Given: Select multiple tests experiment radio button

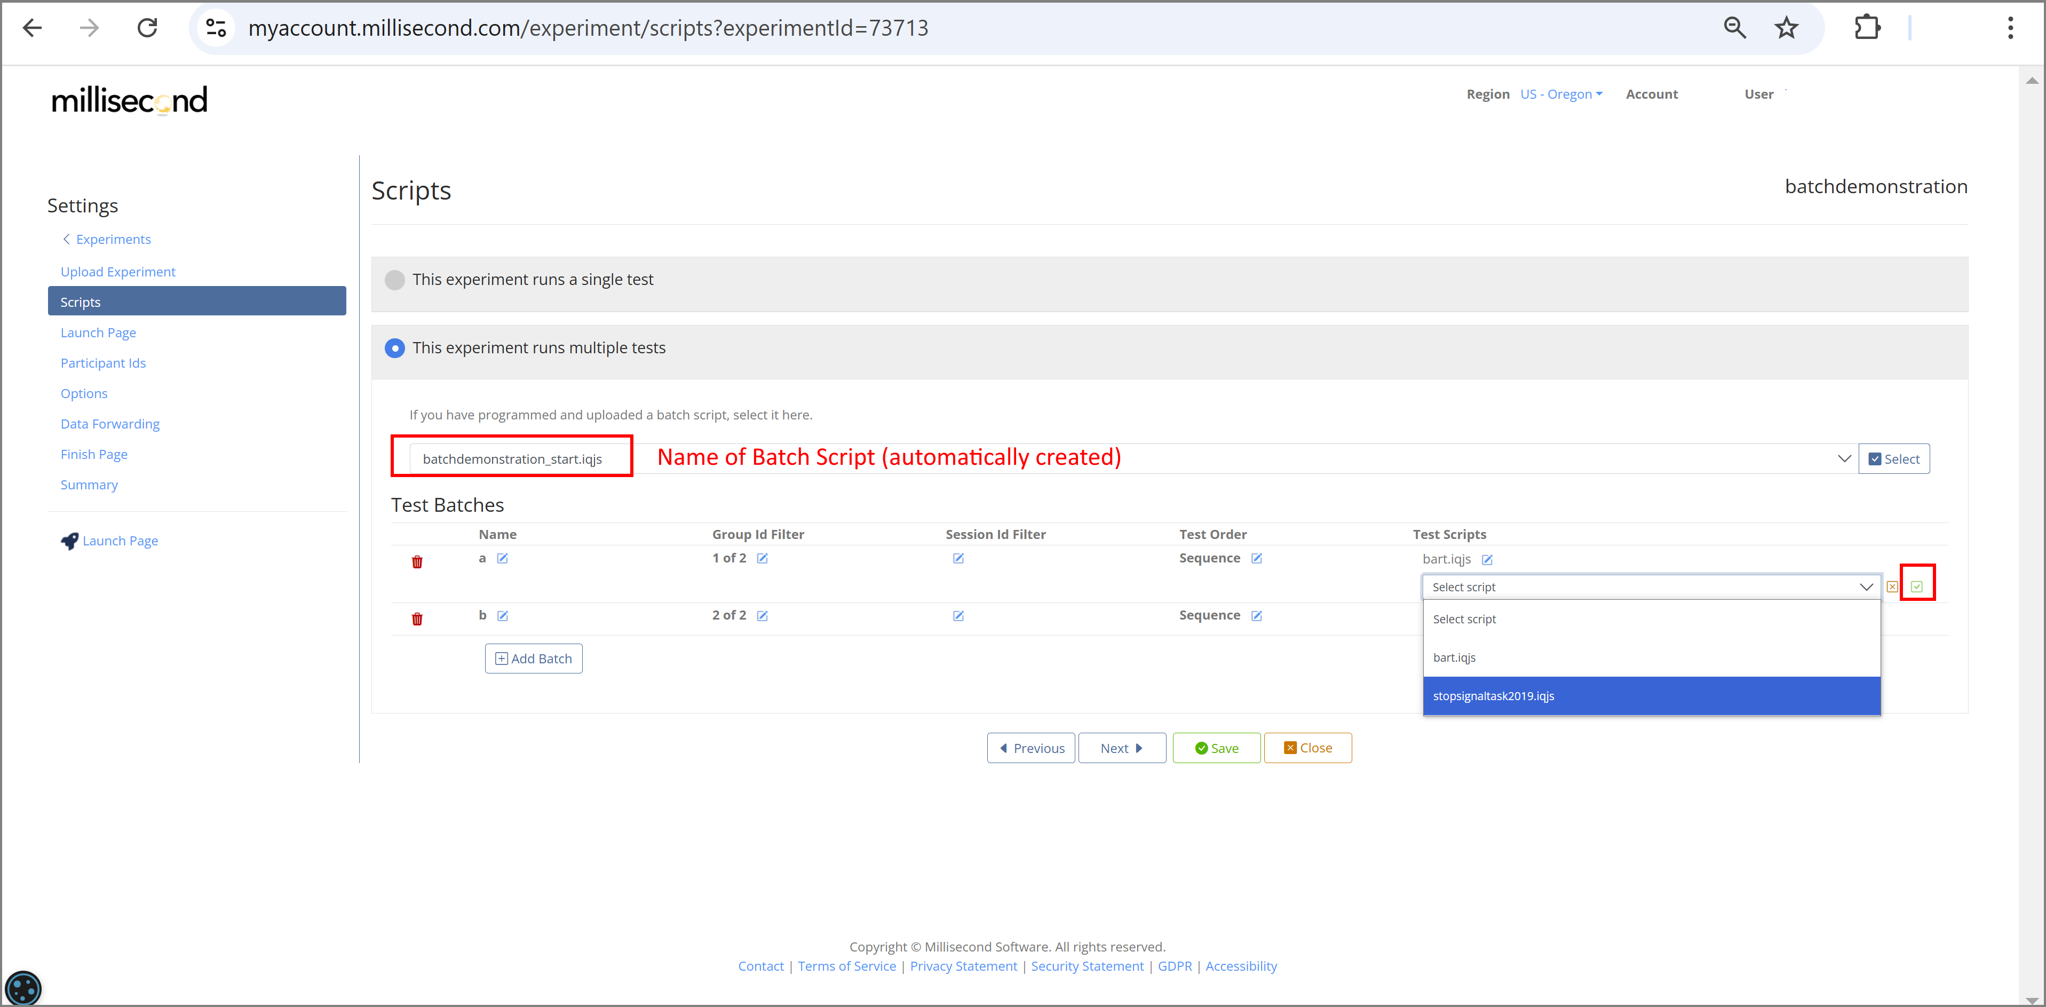Looking at the screenshot, I should tap(395, 348).
